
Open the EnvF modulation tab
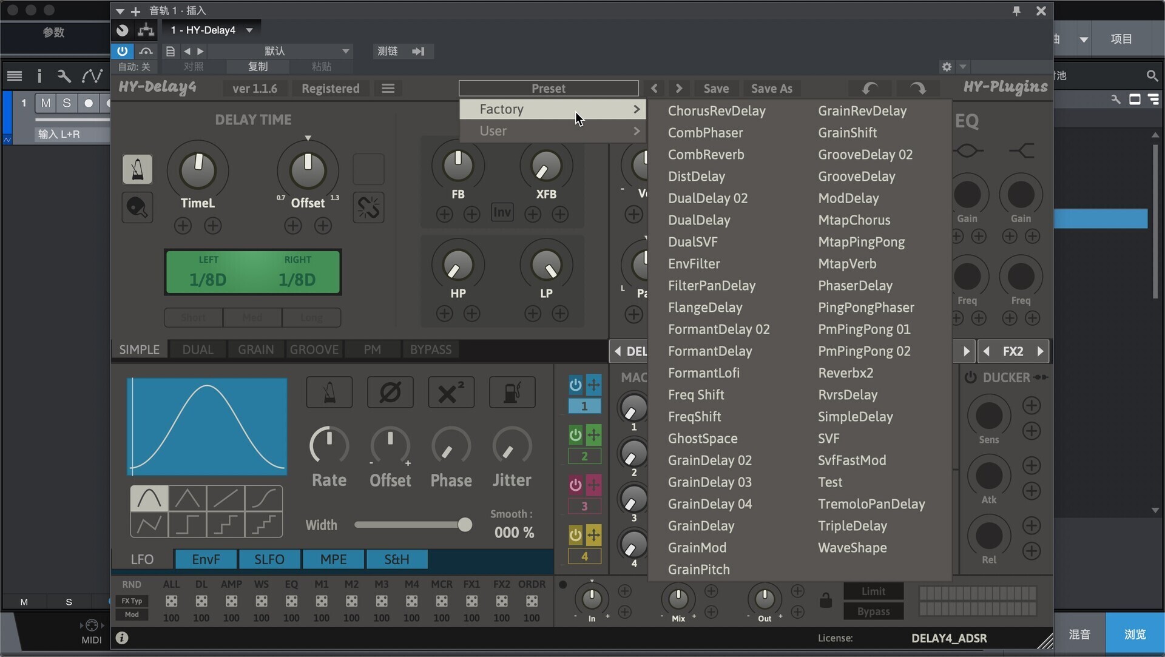pos(206,559)
